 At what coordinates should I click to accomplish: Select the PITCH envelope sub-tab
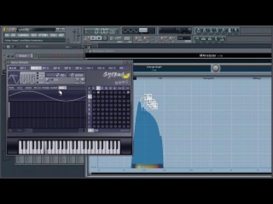coord(37,88)
